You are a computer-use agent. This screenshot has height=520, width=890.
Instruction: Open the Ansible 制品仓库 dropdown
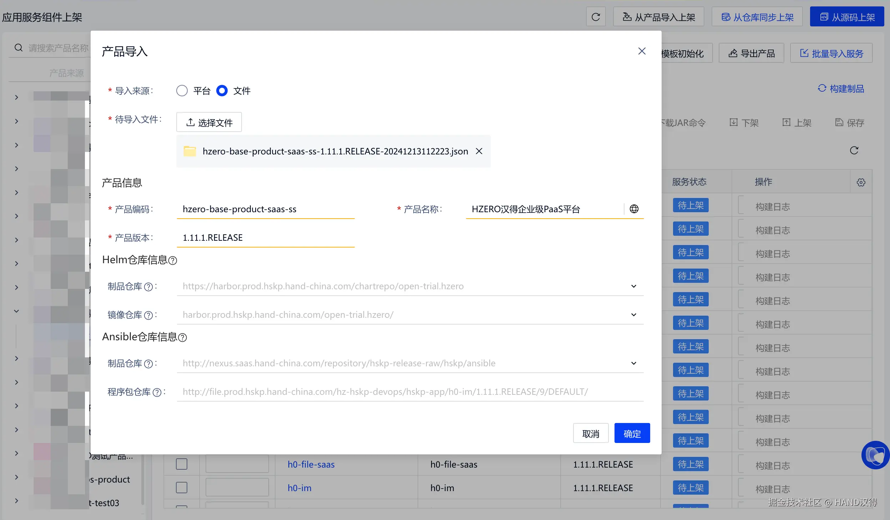633,363
